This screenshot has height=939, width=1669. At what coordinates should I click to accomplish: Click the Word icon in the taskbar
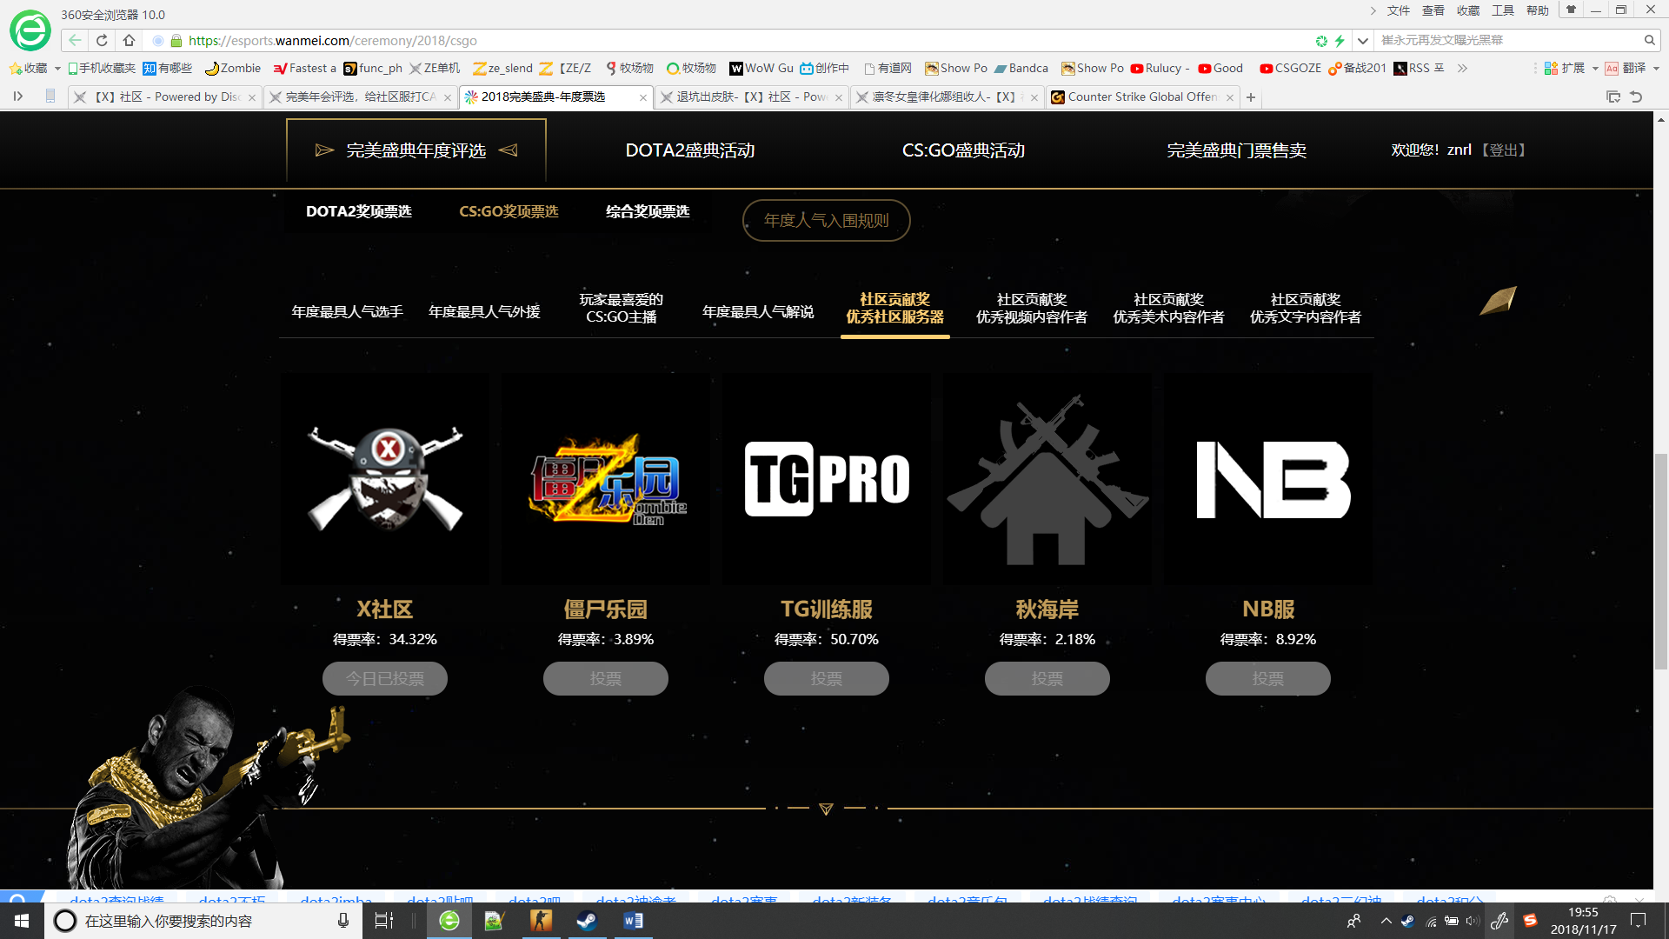click(x=633, y=921)
